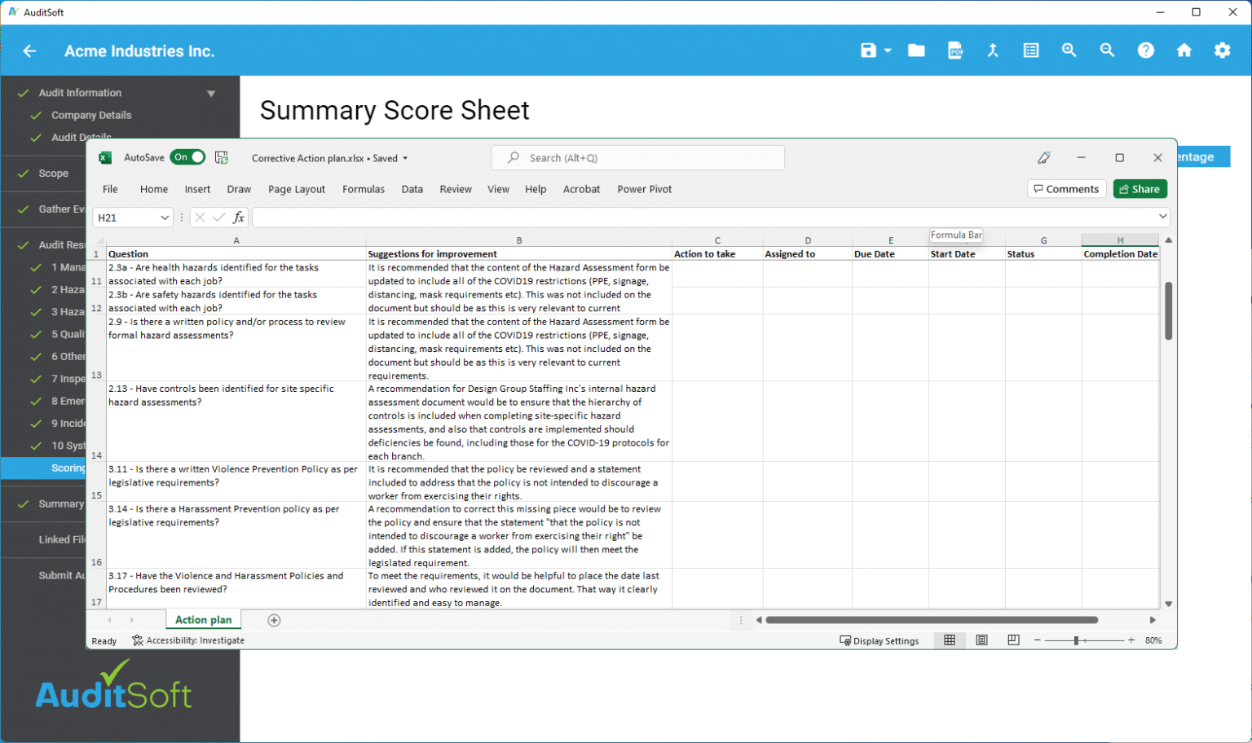The width and height of the screenshot is (1252, 743).
Task: Switch to the Formulas ribbon tab
Action: click(364, 189)
